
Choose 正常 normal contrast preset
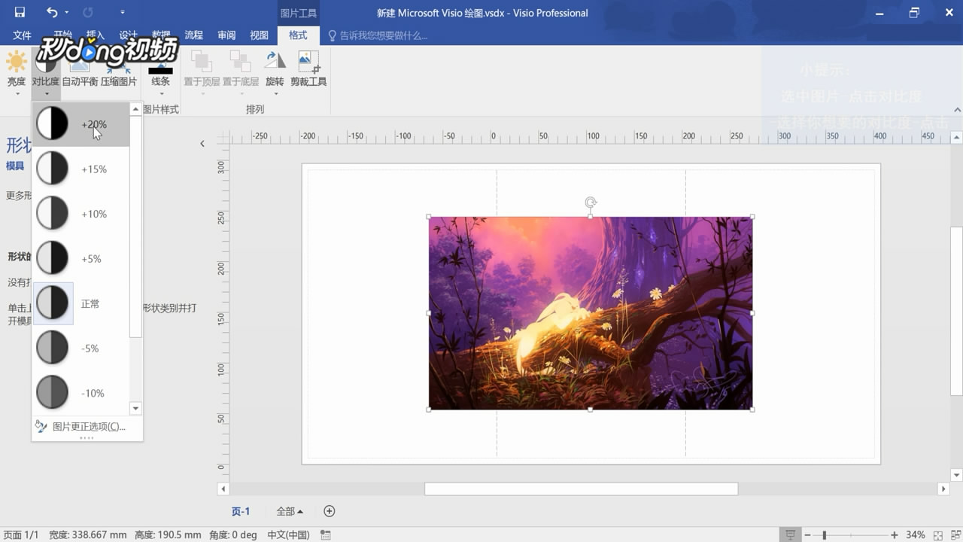pos(81,303)
